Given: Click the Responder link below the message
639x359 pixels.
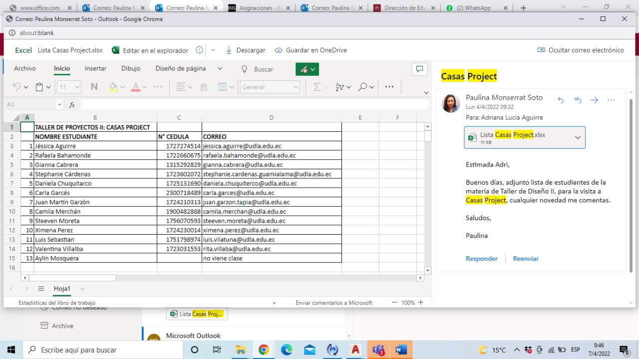Looking at the screenshot, I should tap(481, 259).
